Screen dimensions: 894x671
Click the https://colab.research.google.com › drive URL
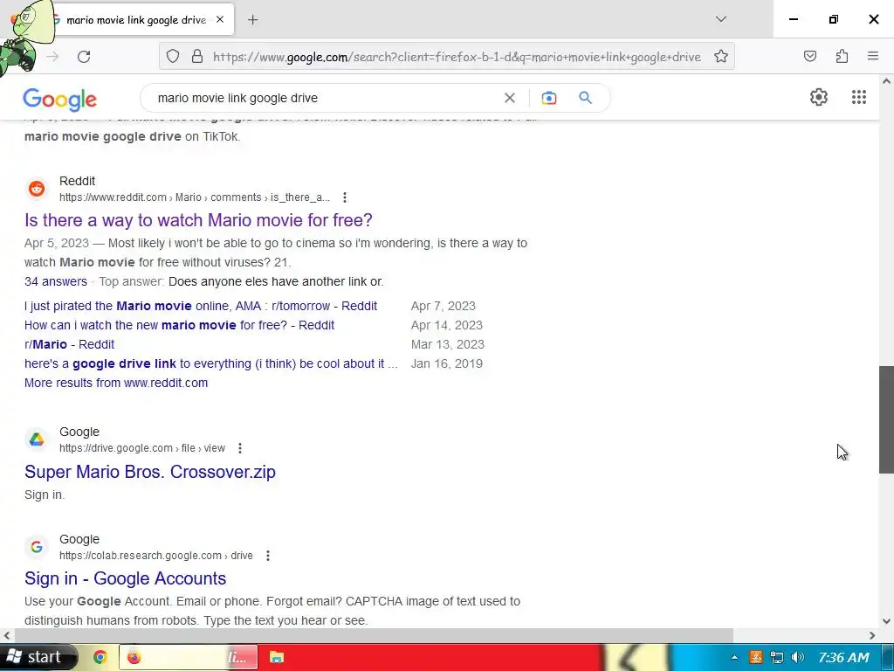(156, 556)
